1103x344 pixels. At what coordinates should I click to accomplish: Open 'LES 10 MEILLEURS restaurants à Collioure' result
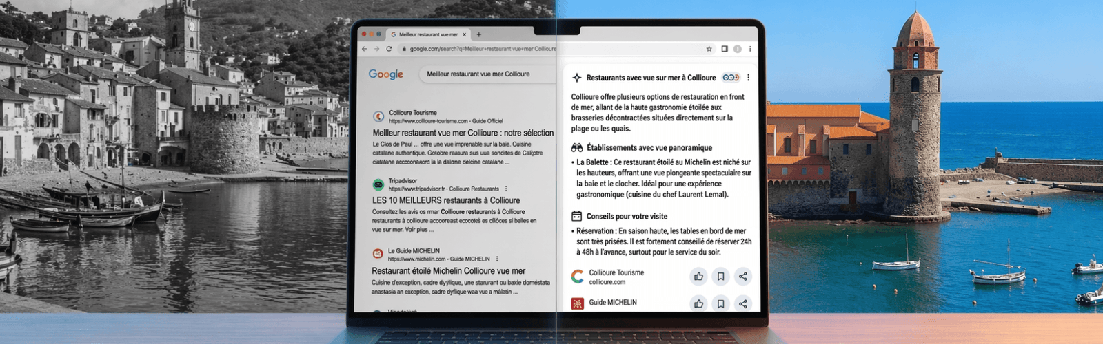pos(446,200)
